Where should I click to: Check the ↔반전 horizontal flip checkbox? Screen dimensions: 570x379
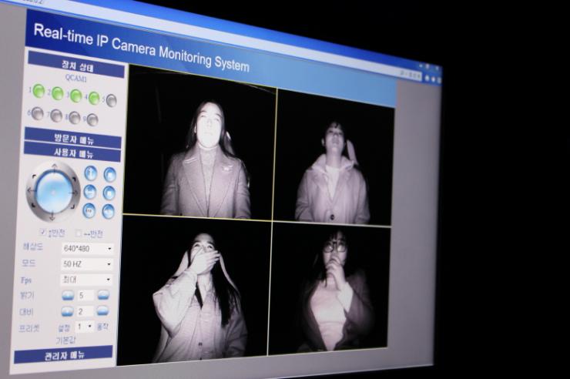(x=78, y=233)
